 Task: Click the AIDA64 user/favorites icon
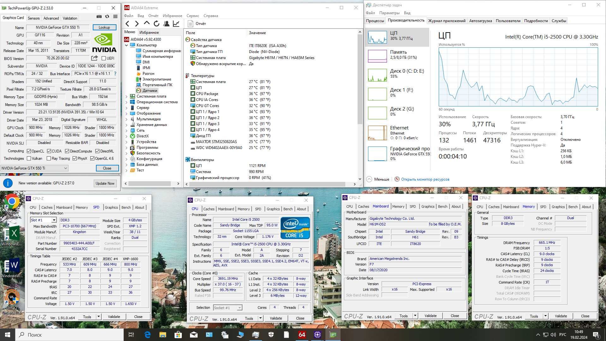pyautogui.click(x=166, y=24)
